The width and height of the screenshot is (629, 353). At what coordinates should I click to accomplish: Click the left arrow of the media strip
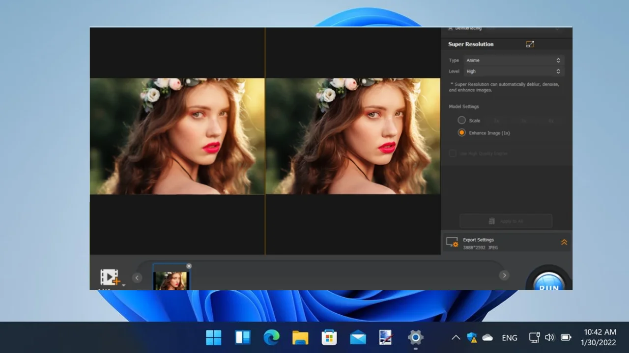click(137, 277)
